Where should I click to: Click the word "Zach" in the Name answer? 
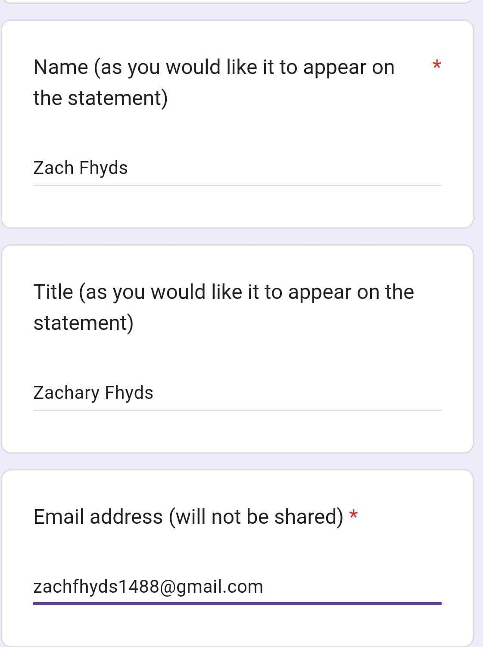[53, 168]
